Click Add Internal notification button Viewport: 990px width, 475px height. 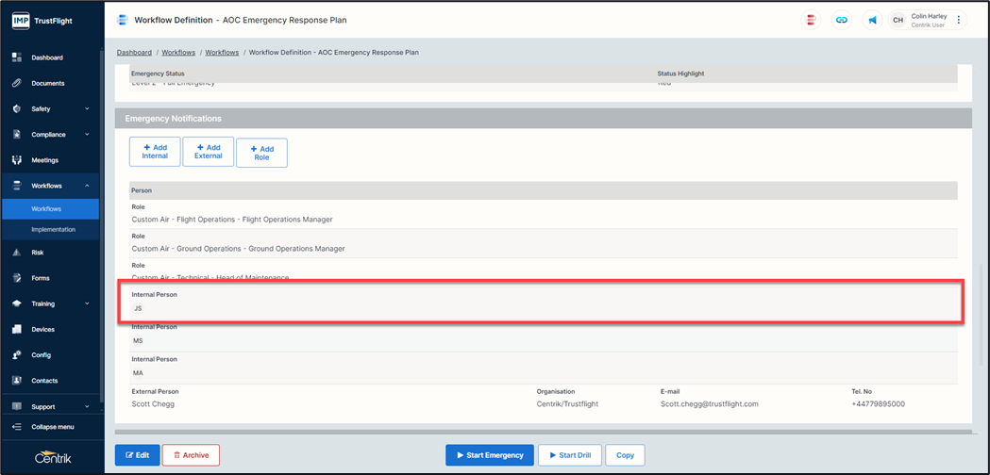tap(155, 152)
